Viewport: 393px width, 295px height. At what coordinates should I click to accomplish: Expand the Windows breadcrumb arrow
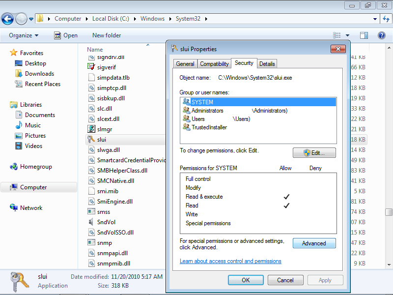point(170,19)
